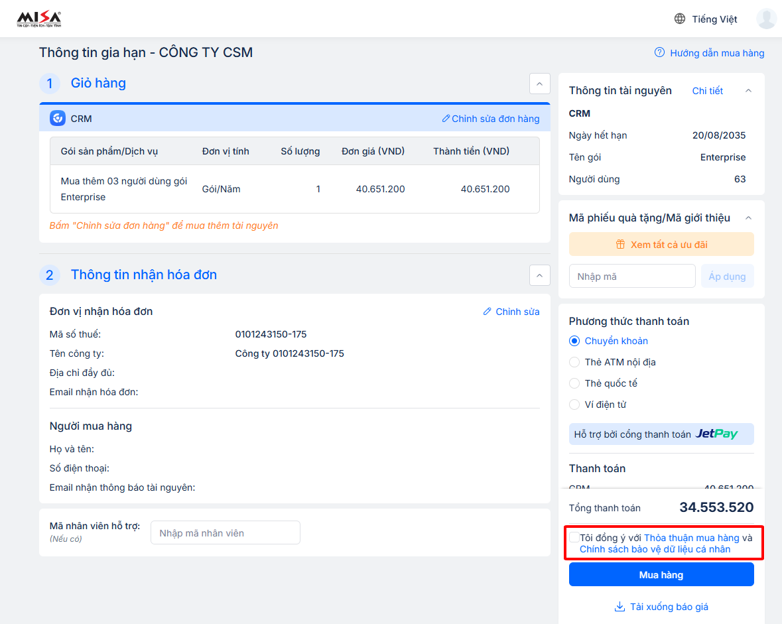Collapse the Mã phiếu quà tặng panel
Viewport: 782px width, 624px height.
point(748,218)
